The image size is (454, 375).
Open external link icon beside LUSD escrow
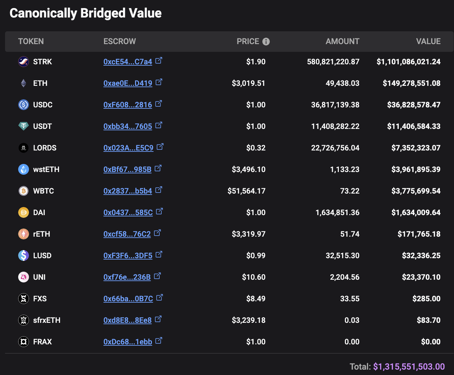pyautogui.click(x=159, y=254)
